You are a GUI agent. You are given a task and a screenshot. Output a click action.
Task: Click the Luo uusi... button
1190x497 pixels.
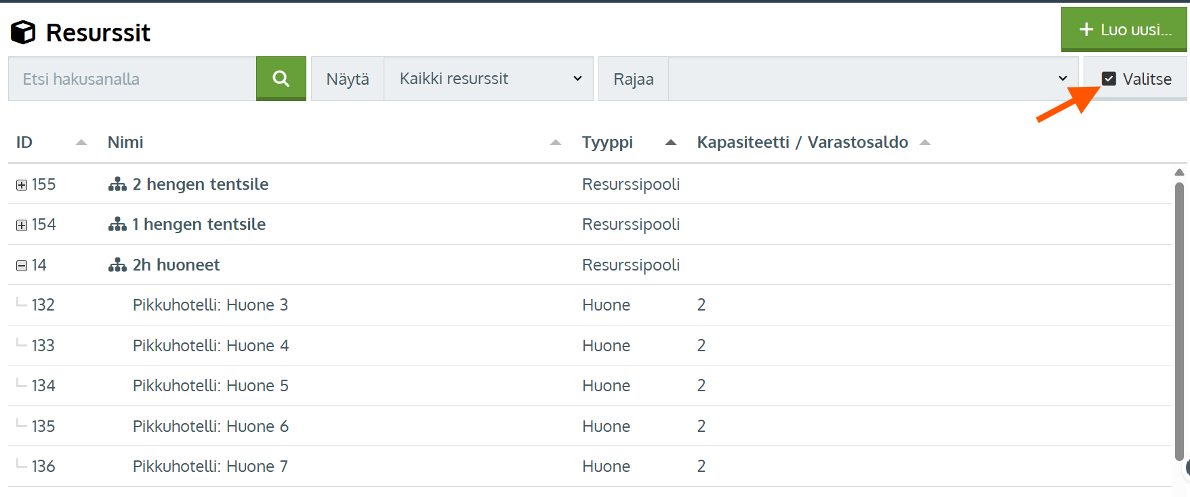click(x=1124, y=29)
